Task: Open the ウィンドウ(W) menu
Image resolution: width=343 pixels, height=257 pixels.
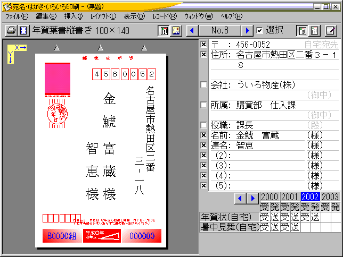Action: point(199,16)
